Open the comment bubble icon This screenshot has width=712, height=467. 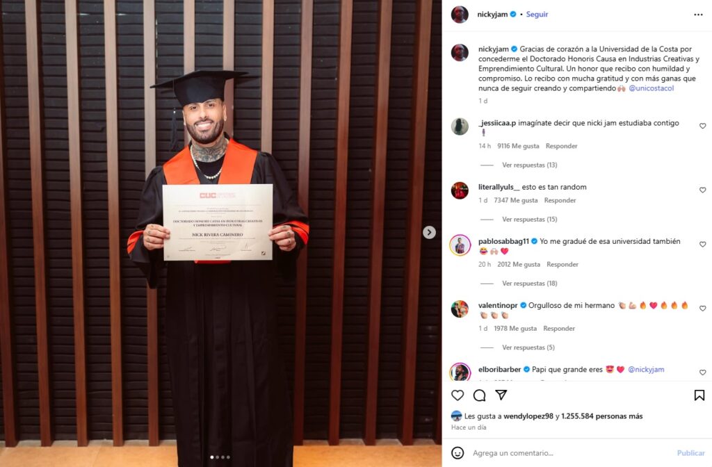pos(479,395)
